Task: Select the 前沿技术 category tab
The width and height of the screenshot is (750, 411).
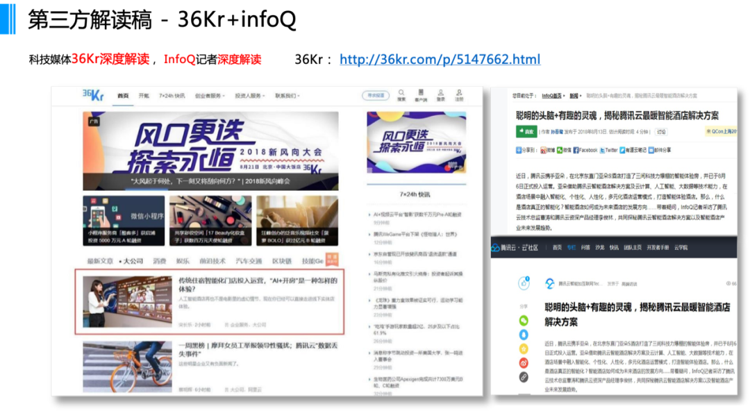Action: pos(212,261)
